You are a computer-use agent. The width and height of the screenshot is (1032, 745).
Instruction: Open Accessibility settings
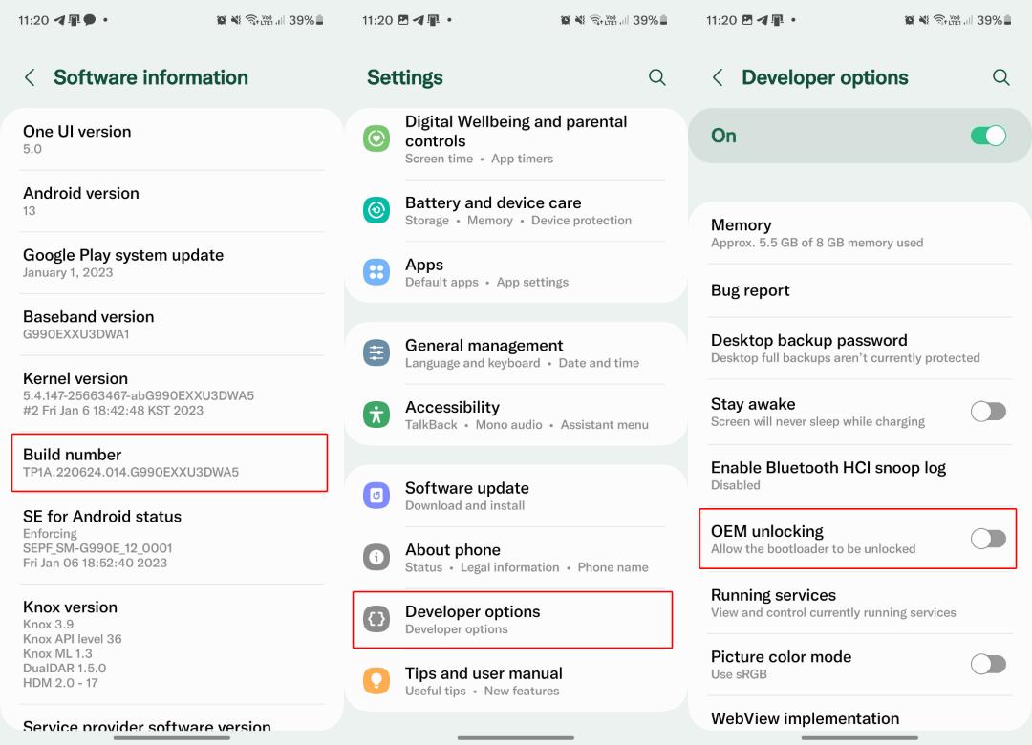click(x=515, y=415)
